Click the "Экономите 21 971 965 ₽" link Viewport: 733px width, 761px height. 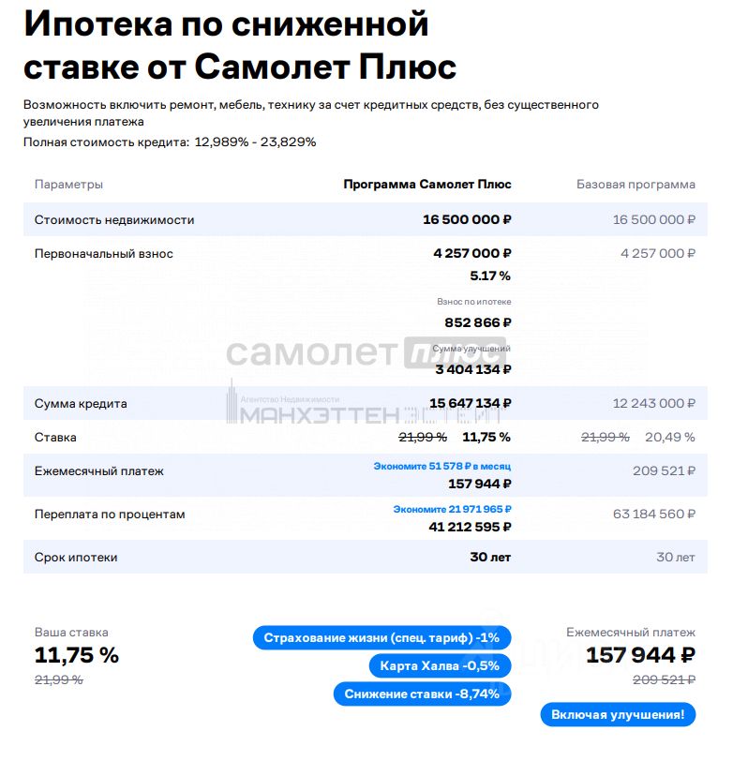pyautogui.click(x=453, y=509)
